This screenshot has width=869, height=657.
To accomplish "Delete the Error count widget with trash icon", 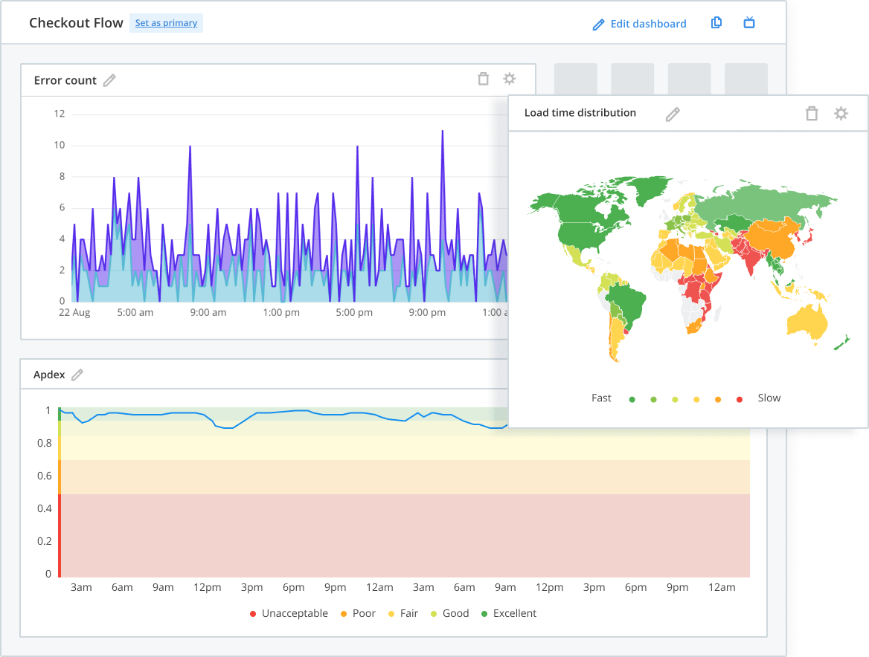I will 483,78.
